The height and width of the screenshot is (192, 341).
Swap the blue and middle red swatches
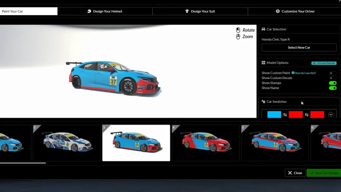click(285, 115)
